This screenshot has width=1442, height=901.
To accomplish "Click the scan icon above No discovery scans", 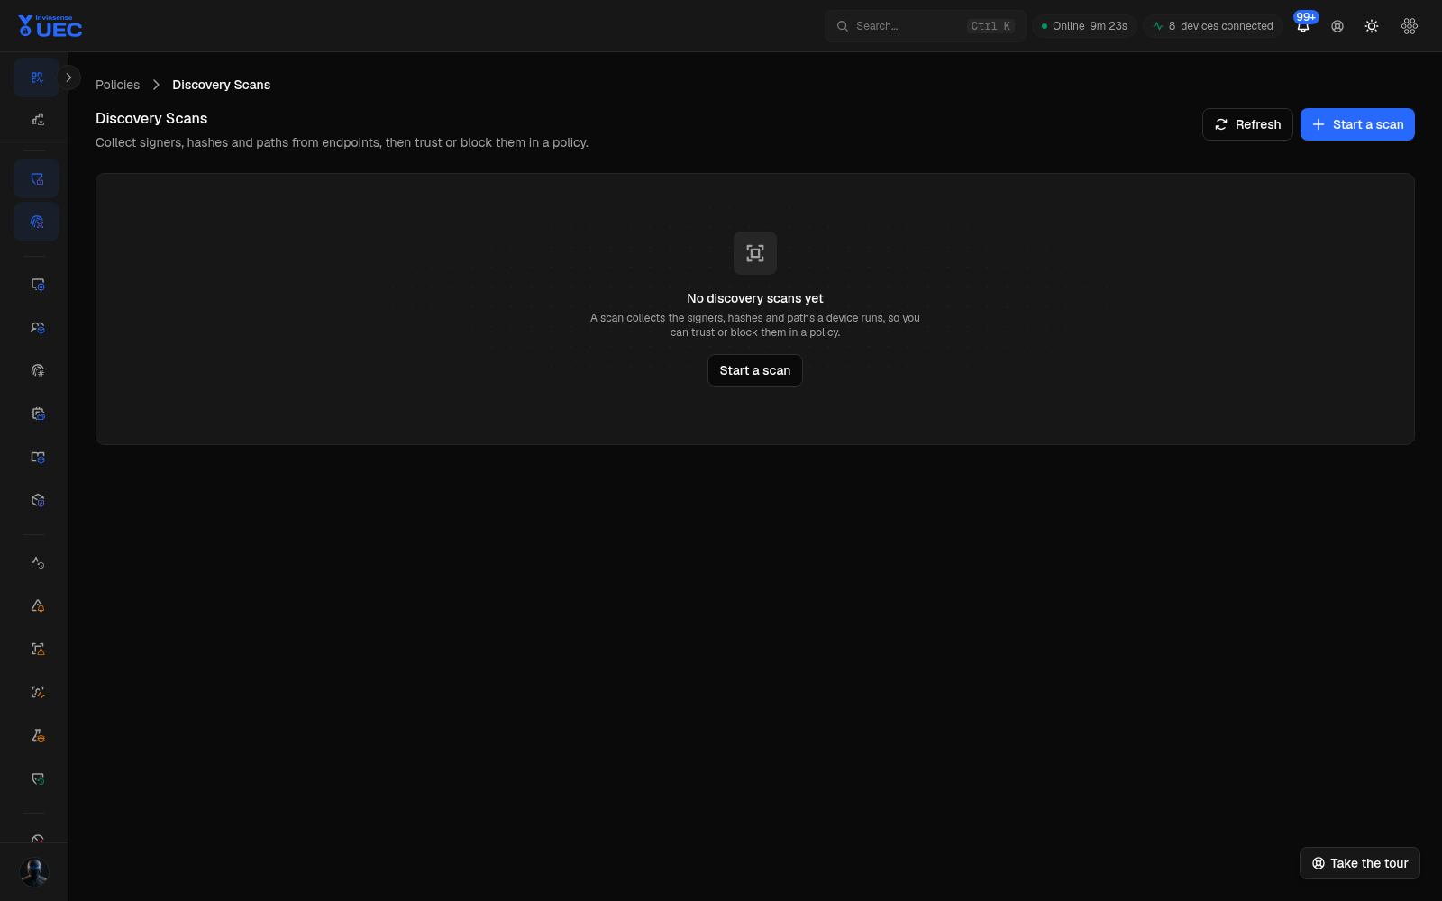I will tap(755, 253).
